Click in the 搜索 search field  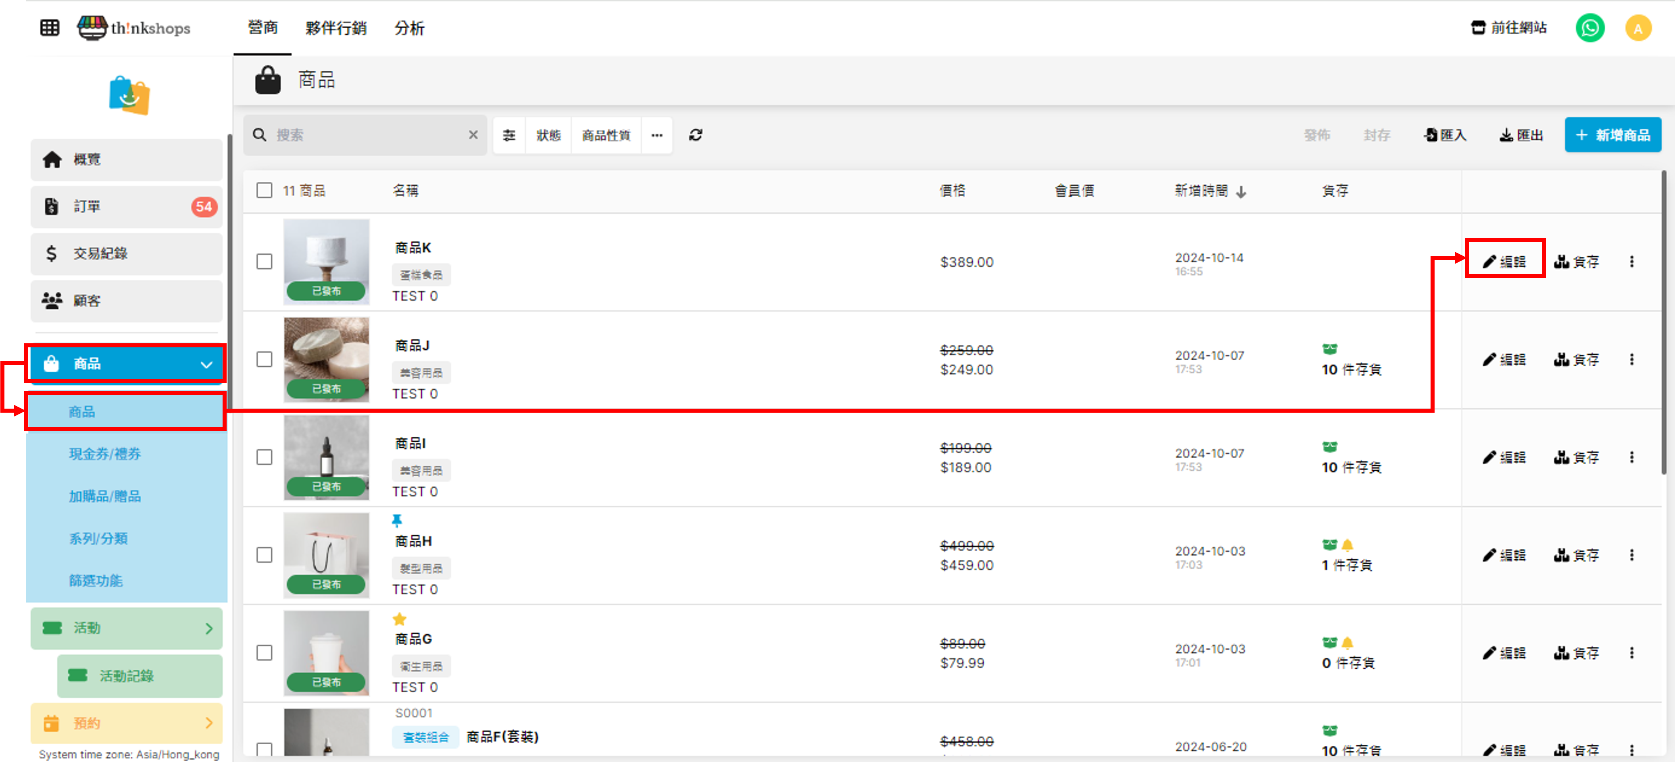(364, 135)
